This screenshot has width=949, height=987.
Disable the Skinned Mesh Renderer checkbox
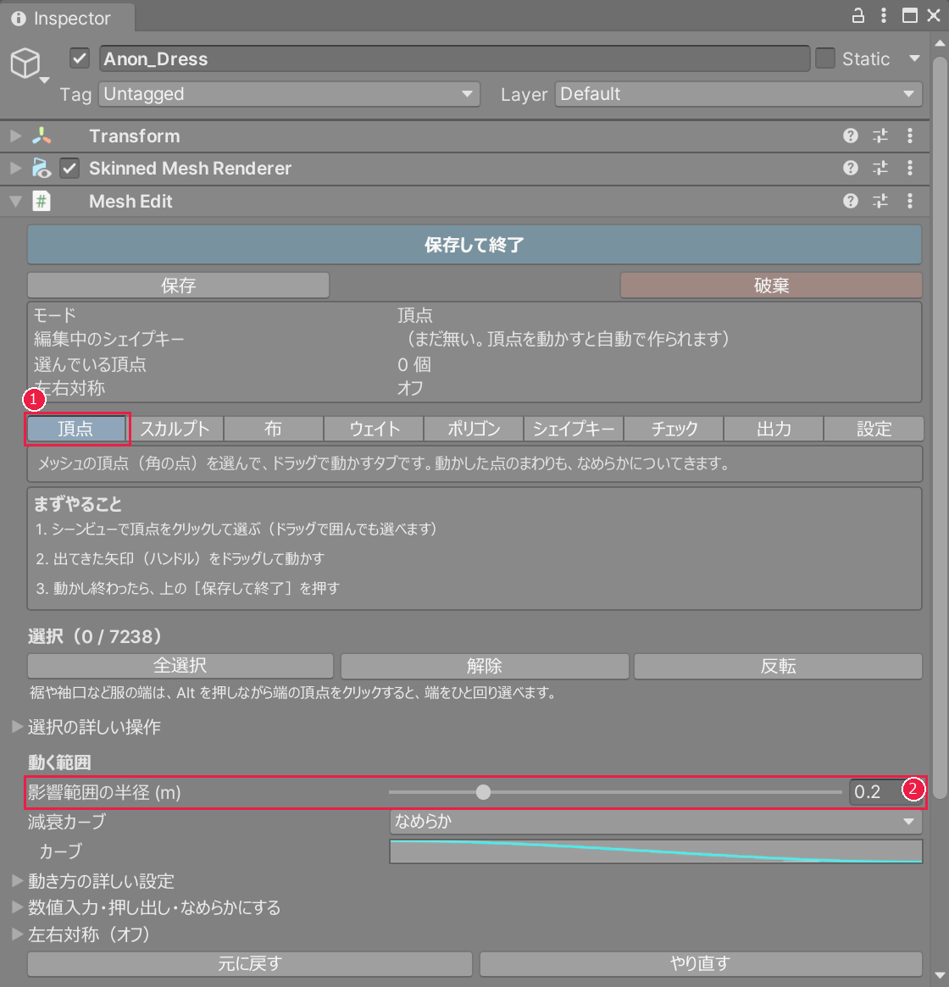[69, 168]
